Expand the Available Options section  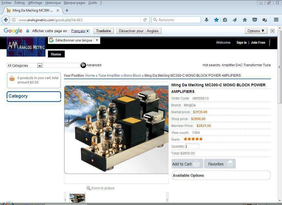221,175
